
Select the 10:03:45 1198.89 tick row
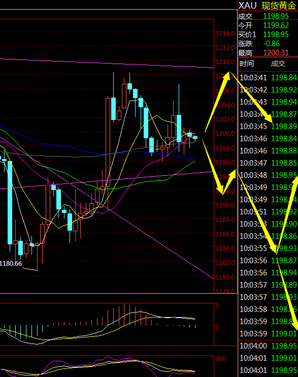(268, 127)
